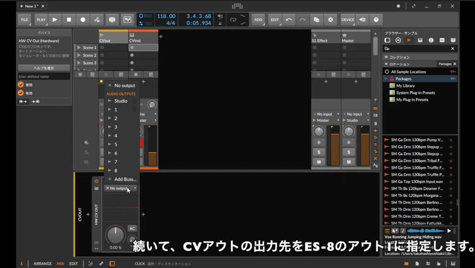Viewport: 475px width, 268px height.
Task: Launch Scene 3
Action: click(x=79, y=63)
